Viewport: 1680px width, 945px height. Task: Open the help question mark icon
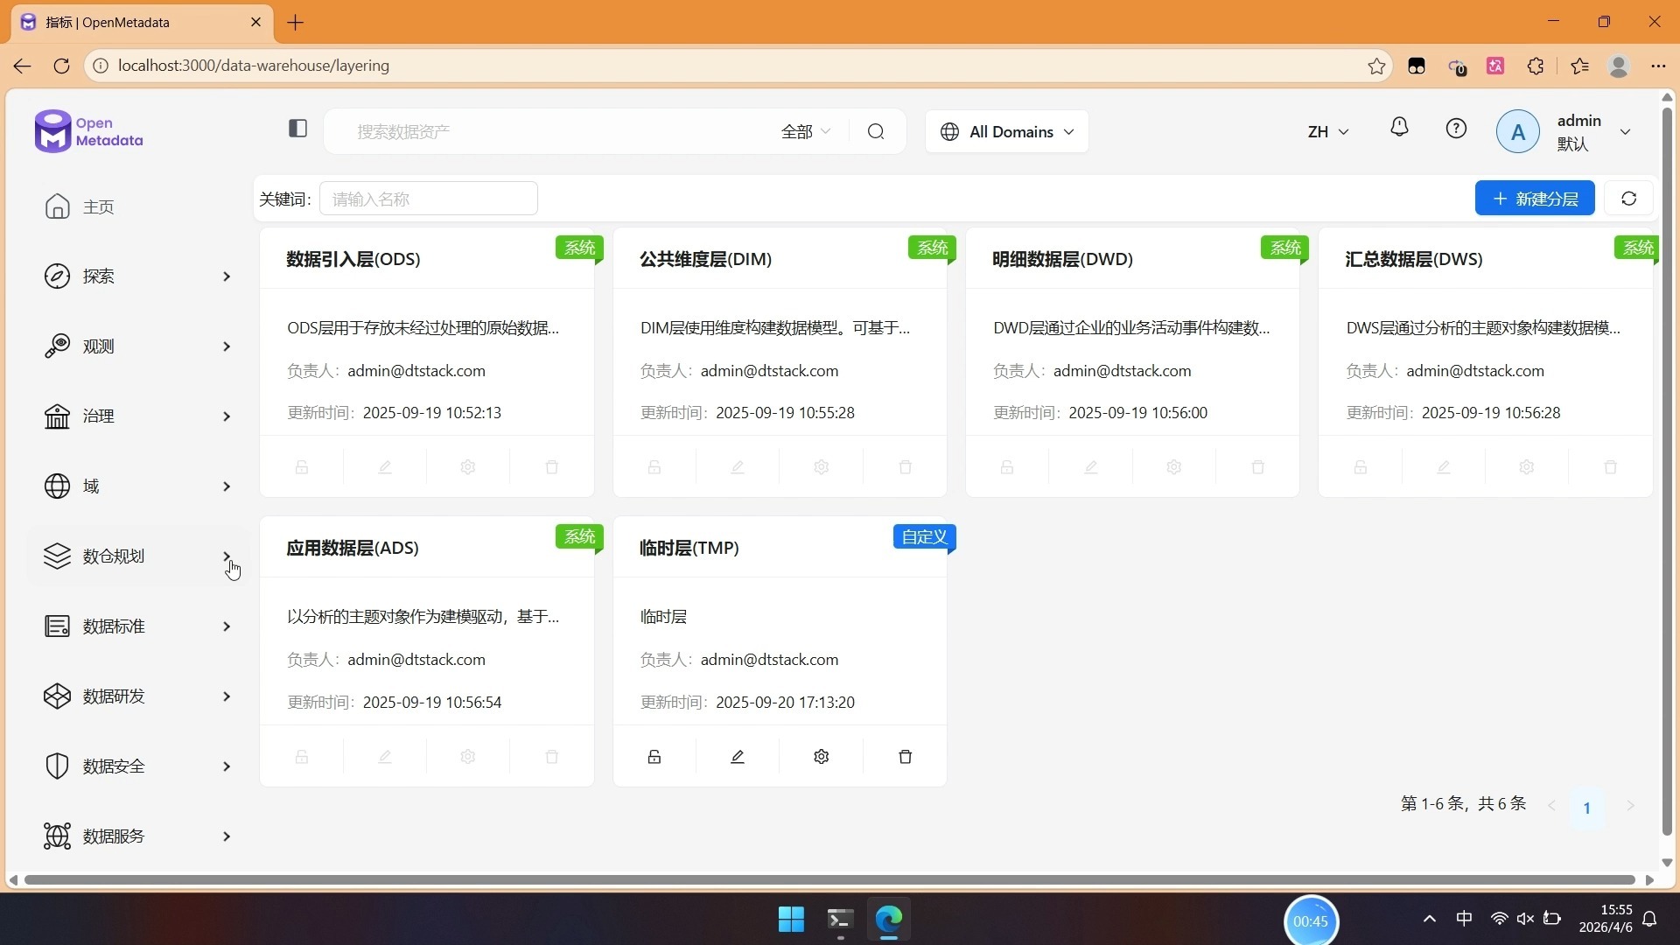click(x=1456, y=129)
